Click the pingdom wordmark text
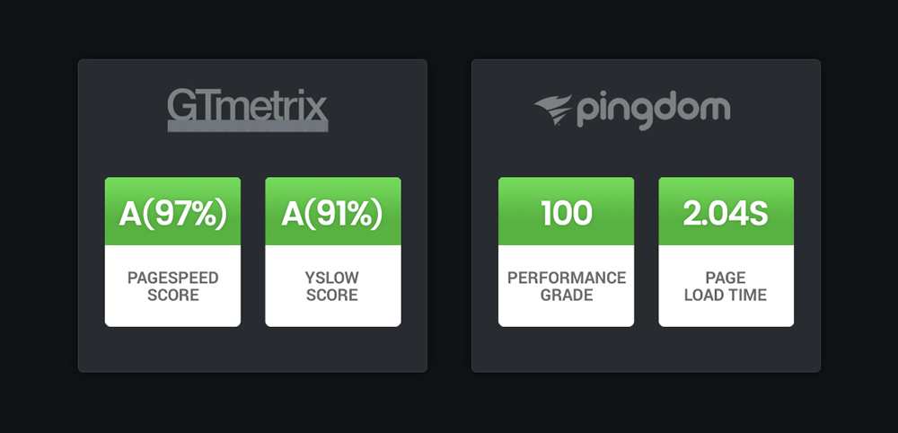Viewport: 898px width, 433px height. [653, 110]
